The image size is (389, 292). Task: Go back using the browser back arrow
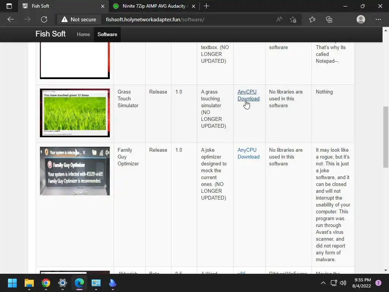10,19
